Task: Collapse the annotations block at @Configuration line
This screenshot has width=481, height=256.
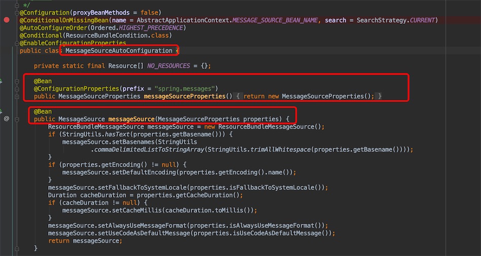Action: 17,13
